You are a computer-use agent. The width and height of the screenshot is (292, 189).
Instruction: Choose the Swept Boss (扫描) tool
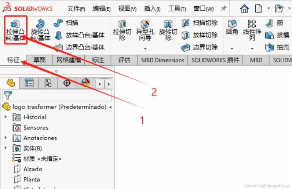[x=66, y=23]
